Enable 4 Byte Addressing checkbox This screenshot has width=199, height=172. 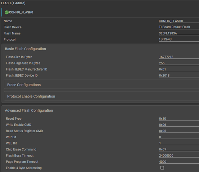click(x=162, y=168)
